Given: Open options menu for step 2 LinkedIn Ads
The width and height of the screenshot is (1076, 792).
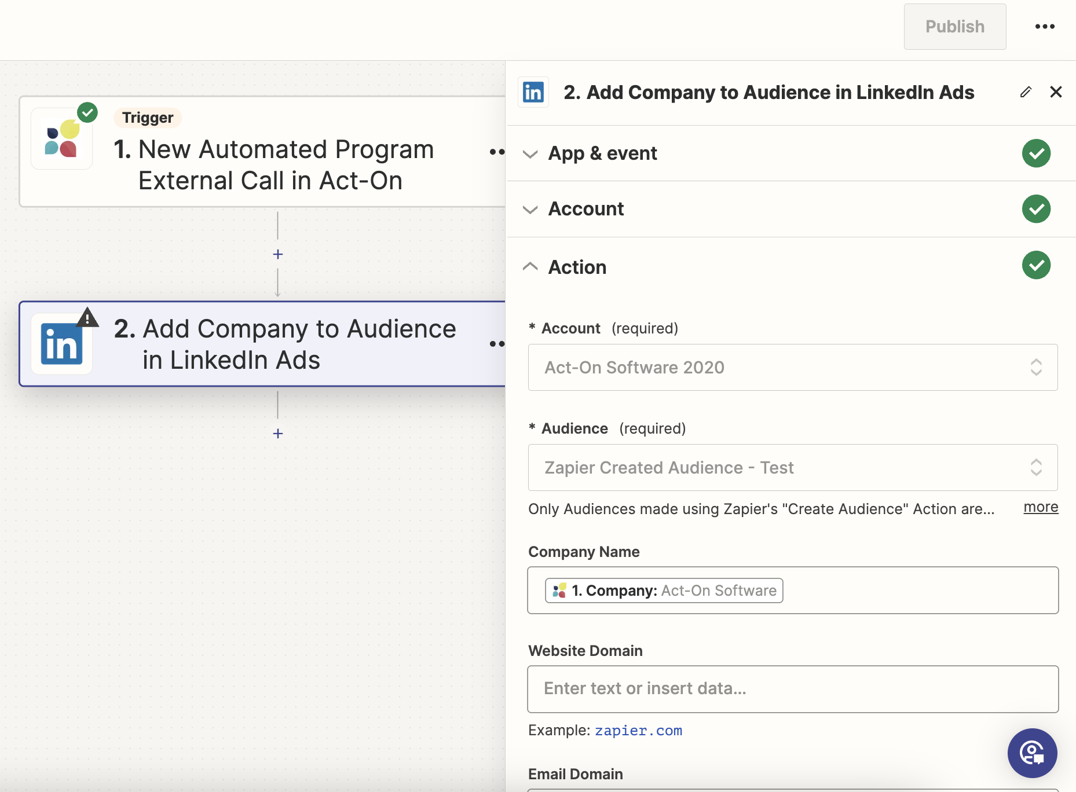Looking at the screenshot, I should 497,344.
